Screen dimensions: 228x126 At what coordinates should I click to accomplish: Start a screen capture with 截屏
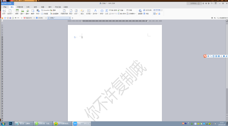click(33, 12)
